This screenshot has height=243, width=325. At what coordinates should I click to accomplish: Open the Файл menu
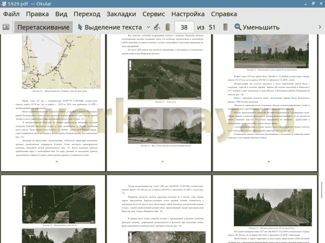click(x=11, y=14)
